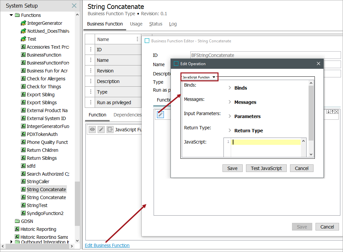Viewport: 343px width, 252px height.
Task: Open the Name column three-dot menu
Action: coord(137,39)
